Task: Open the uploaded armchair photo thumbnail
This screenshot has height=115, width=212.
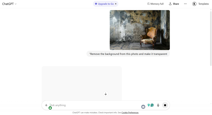Action: [140, 30]
